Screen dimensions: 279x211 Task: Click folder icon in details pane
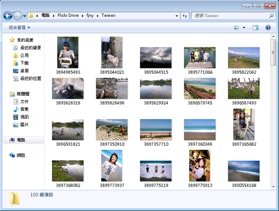click(14, 199)
